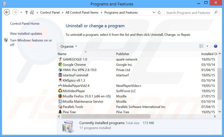
Task: Open Turn Windows features on or off
Action: [x=31, y=42]
